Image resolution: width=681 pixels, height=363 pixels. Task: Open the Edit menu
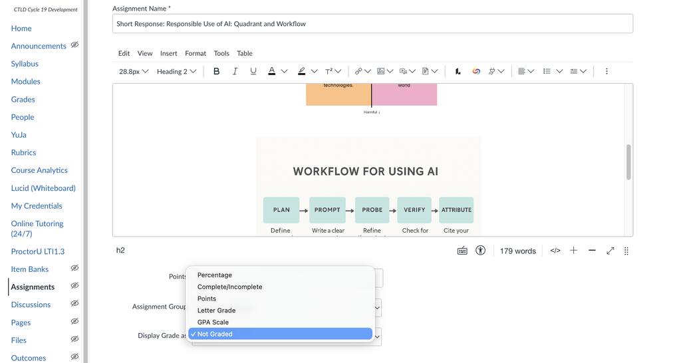click(x=124, y=53)
